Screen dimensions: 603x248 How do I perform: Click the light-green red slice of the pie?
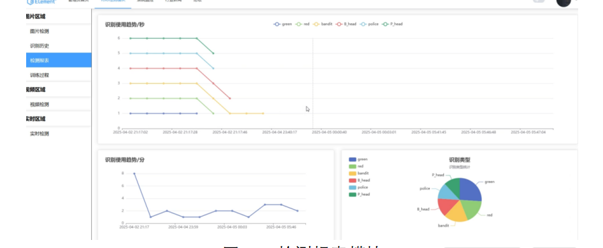(472, 208)
